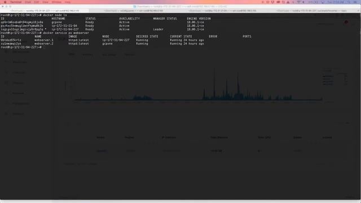Click the 'Leader' manager status

(x=158, y=29)
